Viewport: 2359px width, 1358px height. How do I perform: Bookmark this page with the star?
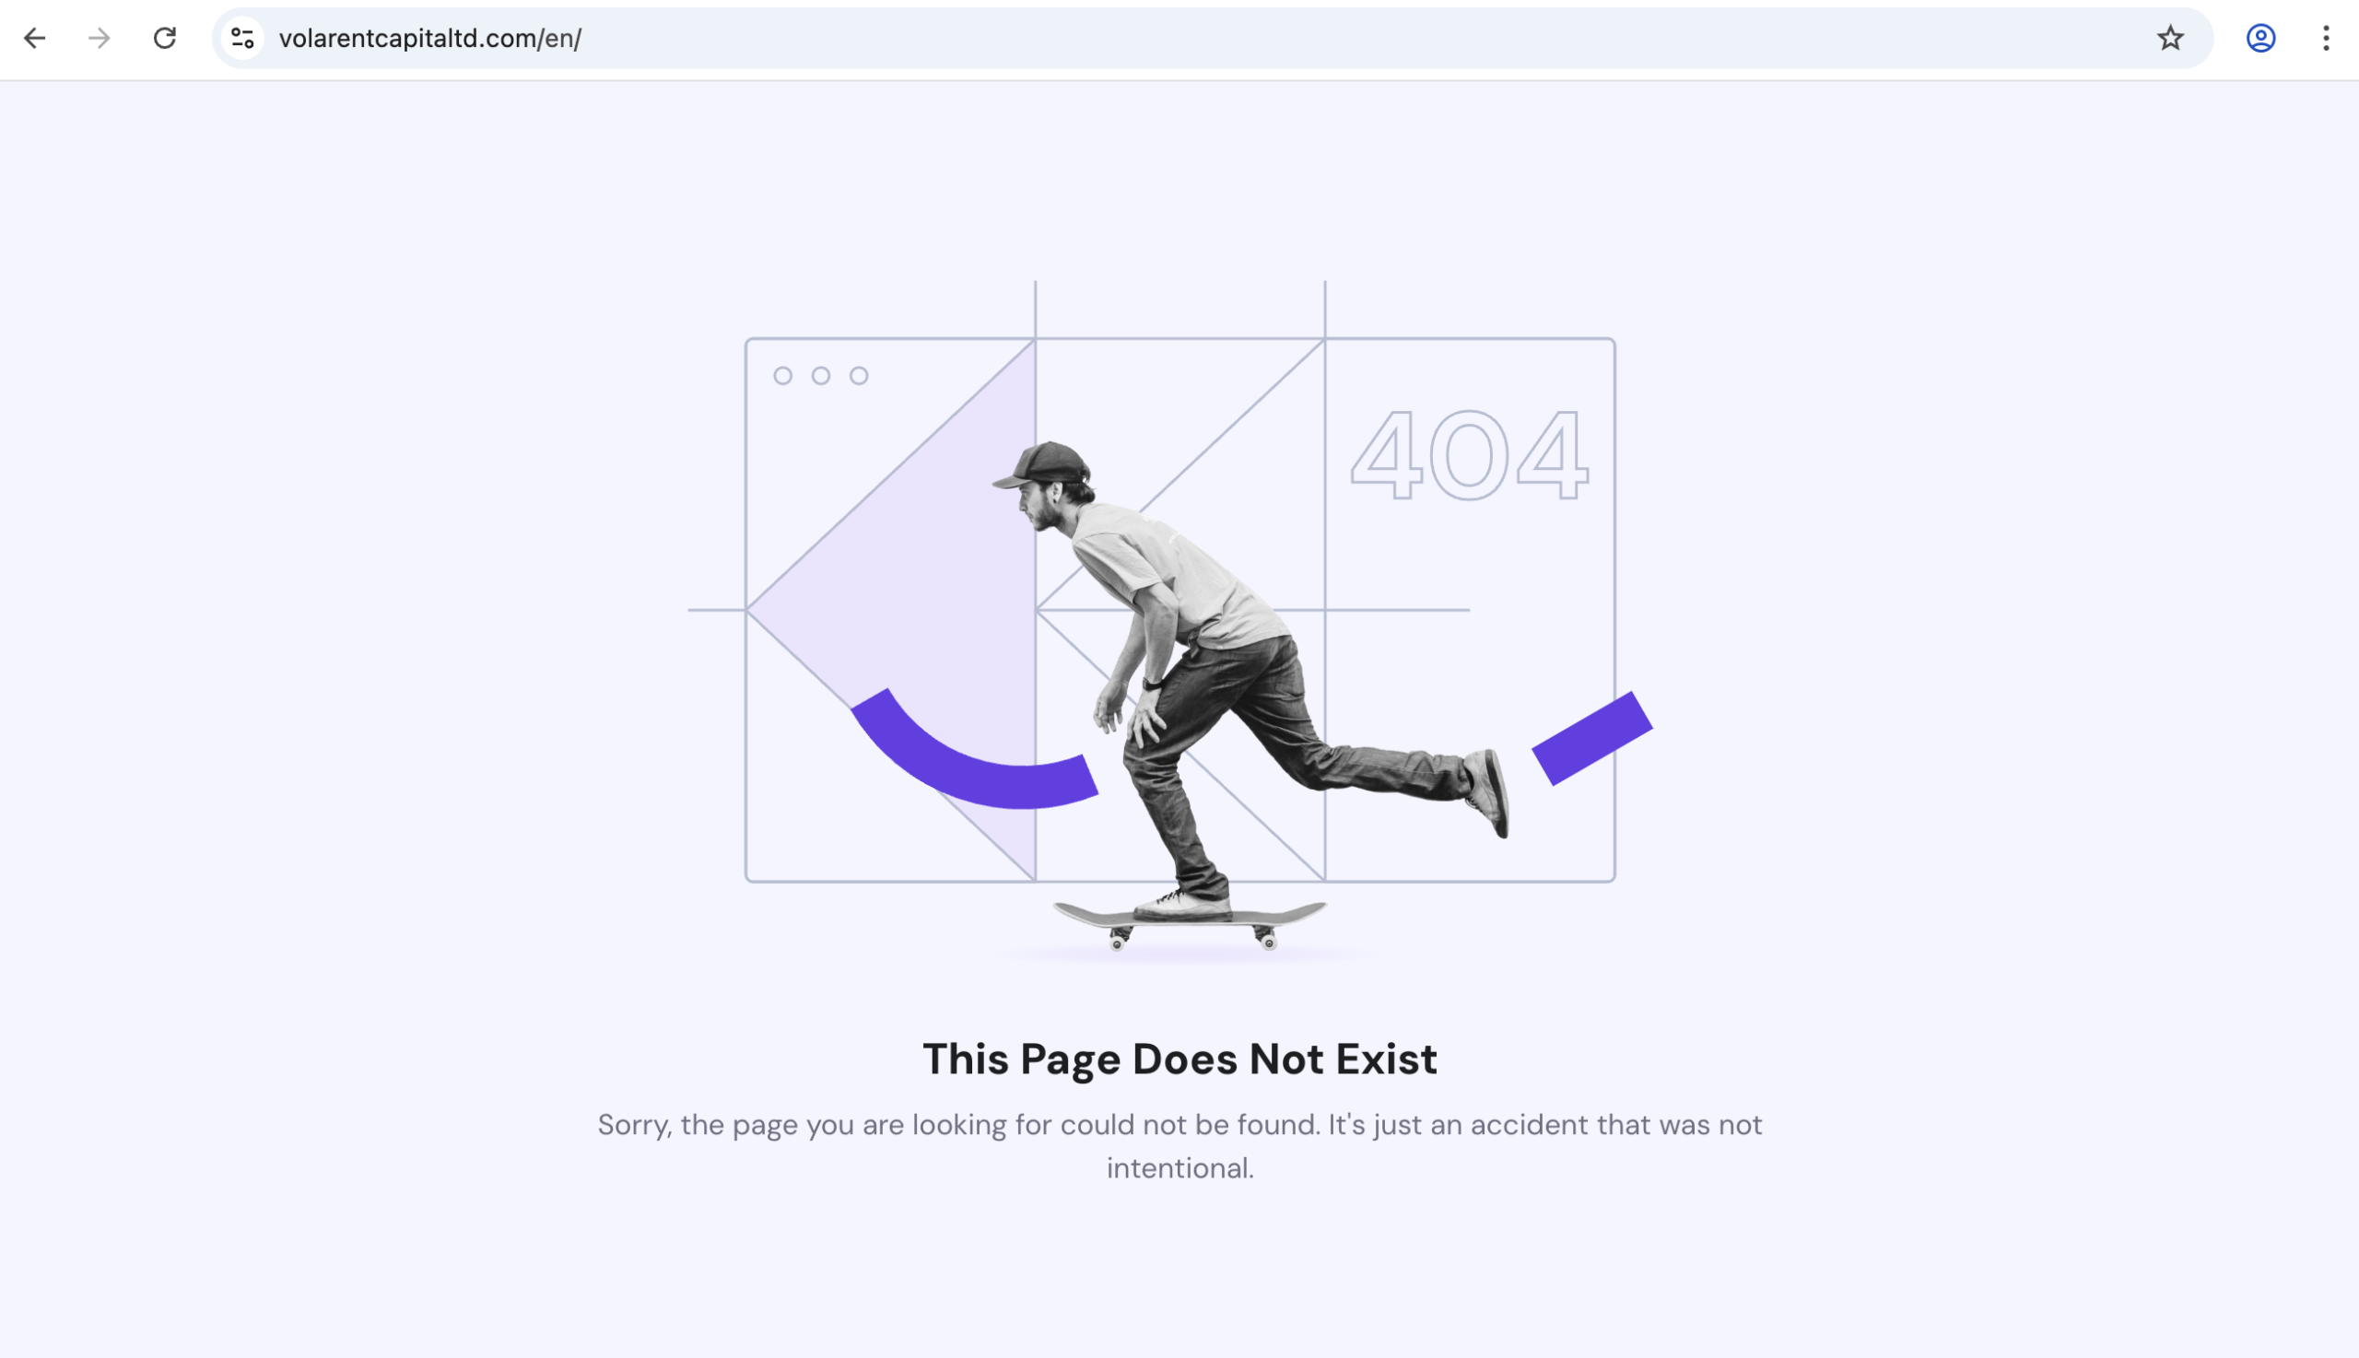[x=2170, y=39]
